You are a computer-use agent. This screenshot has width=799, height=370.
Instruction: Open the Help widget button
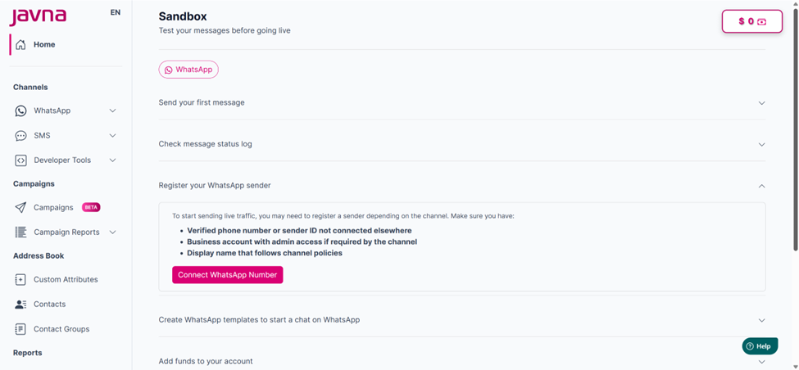point(760,346)
